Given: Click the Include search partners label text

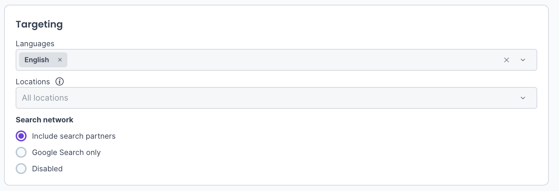Looking at the screenshot, I should 74,136.
